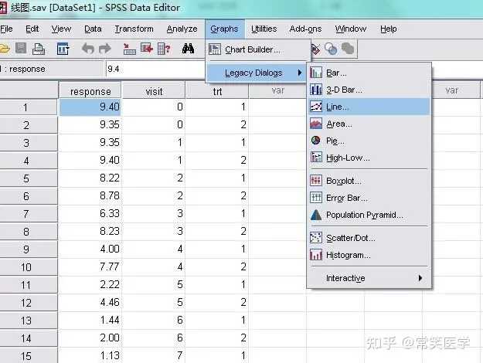Open the Dialog Recall toolbar icon

pyautogui.click(x=63, y=49)
